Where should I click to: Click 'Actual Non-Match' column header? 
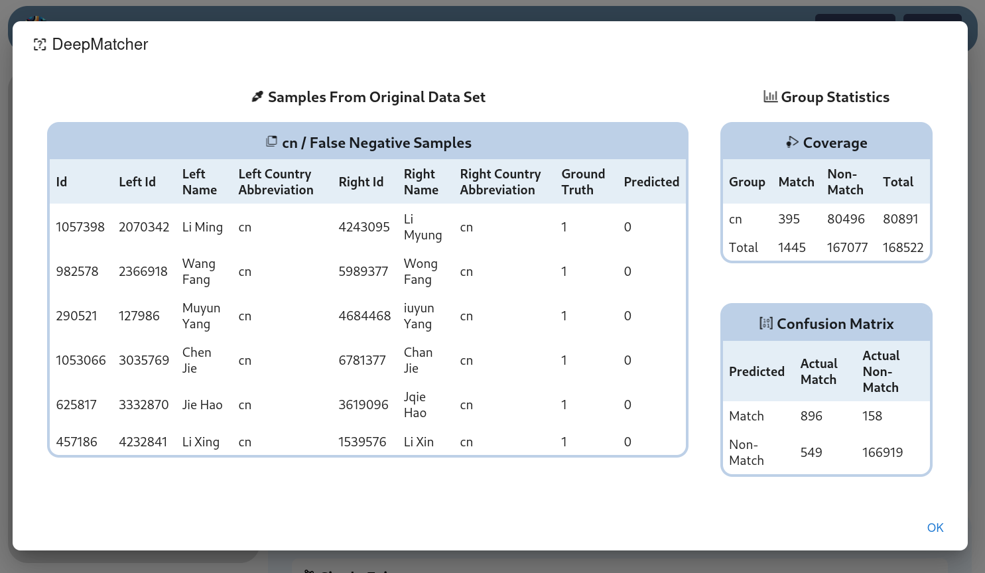[881, 371]
